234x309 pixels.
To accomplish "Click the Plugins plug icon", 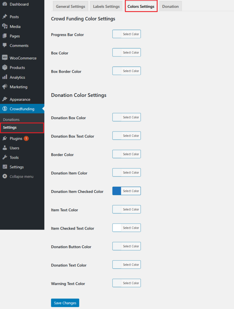I will (x=5, y=138).
